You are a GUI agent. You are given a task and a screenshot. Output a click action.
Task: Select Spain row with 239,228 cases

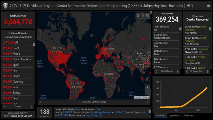(x=17, y=65)
